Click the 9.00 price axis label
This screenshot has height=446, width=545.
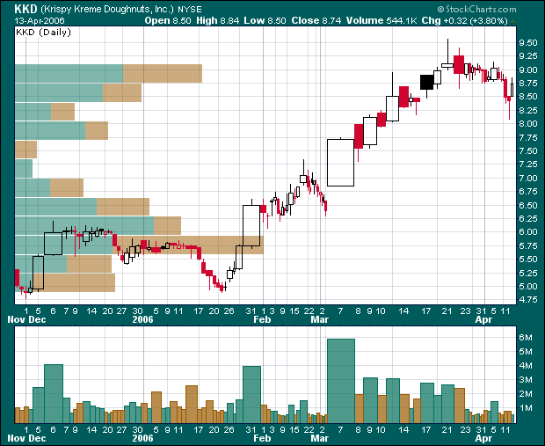point(527,69)
